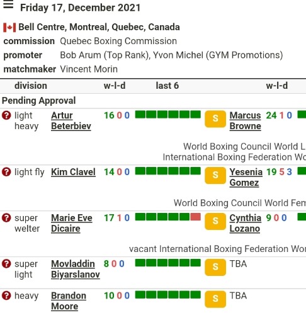Click the question mark icon beside Marie Eve Dicaire

click(6, 218)
